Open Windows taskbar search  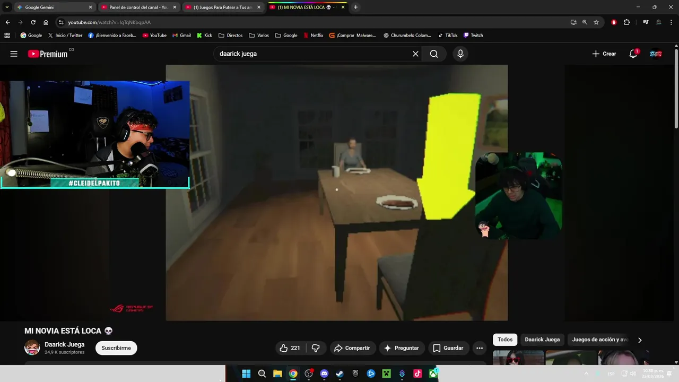262,374
